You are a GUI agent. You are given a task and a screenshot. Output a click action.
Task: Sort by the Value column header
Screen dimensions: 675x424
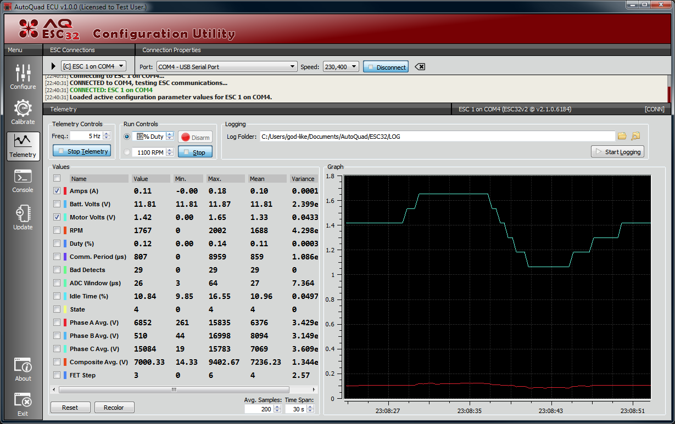coord(151,179)
